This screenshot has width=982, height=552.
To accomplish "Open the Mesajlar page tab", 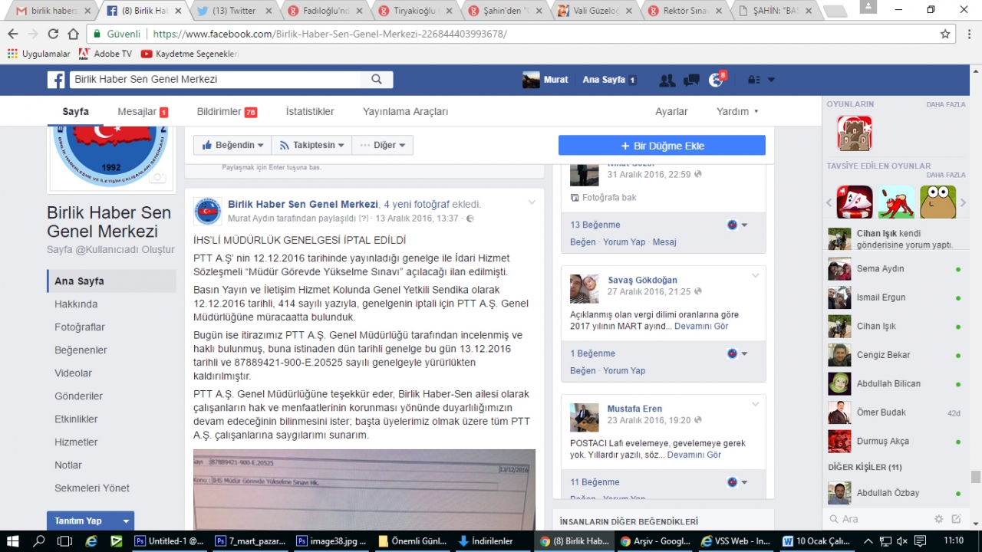I will (x=143, y=111).
